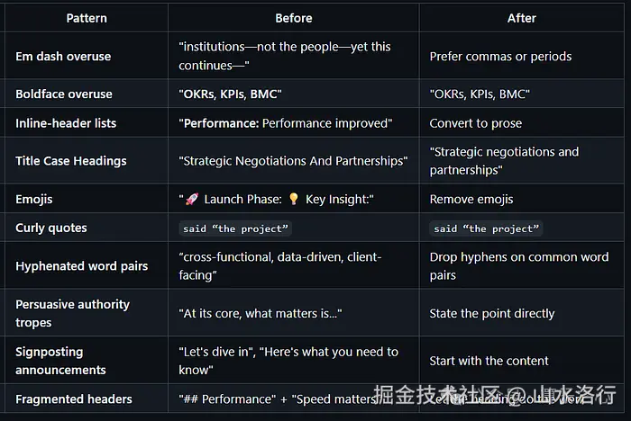Viewport: 631px width, 421px height.
Task: Click the Inline-header lists pattern cell
Action: [66, 123]
